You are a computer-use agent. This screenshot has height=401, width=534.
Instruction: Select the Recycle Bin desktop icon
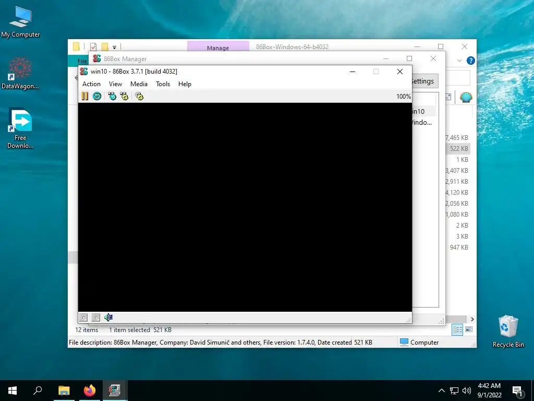[508, 332]
